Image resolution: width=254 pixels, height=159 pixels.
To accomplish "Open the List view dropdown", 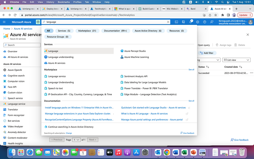I will pyautogui.click(x=236, y=60).
